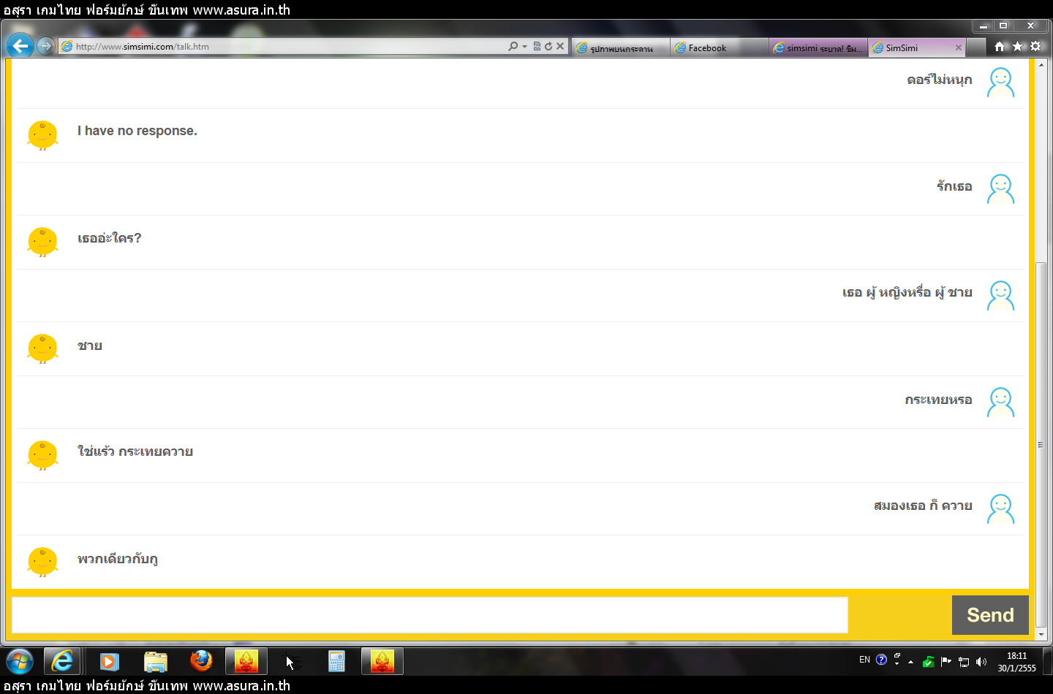Show hidden system tray icons arrow
The width and height of the screenshot is (1053, 694).
pyautogui.click(x=910, y=662)
